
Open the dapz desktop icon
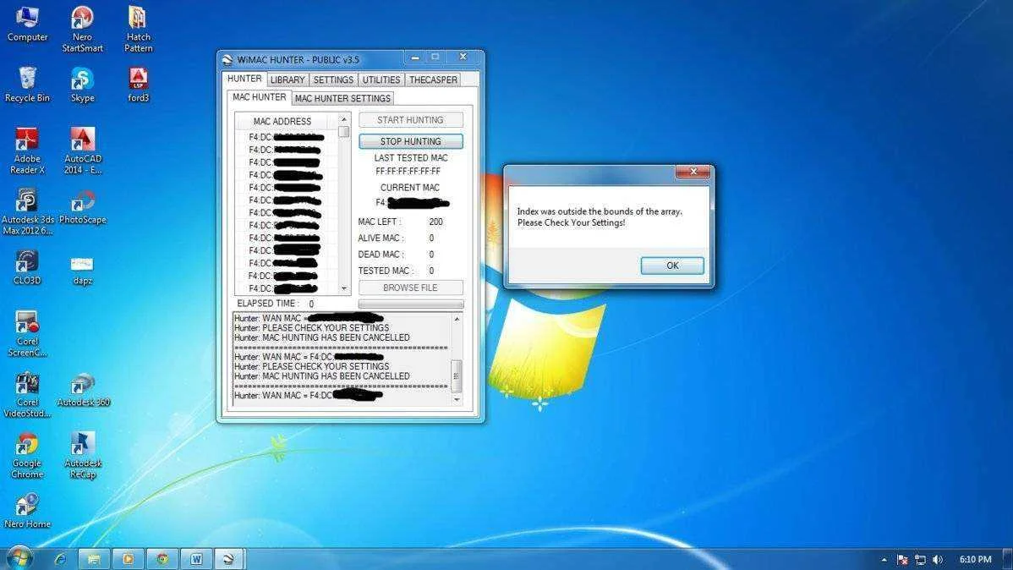[x=82, y=270]
